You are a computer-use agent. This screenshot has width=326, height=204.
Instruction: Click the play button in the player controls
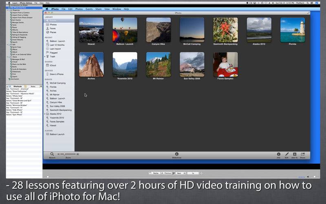pyautogui.click(x=174, y=173)
